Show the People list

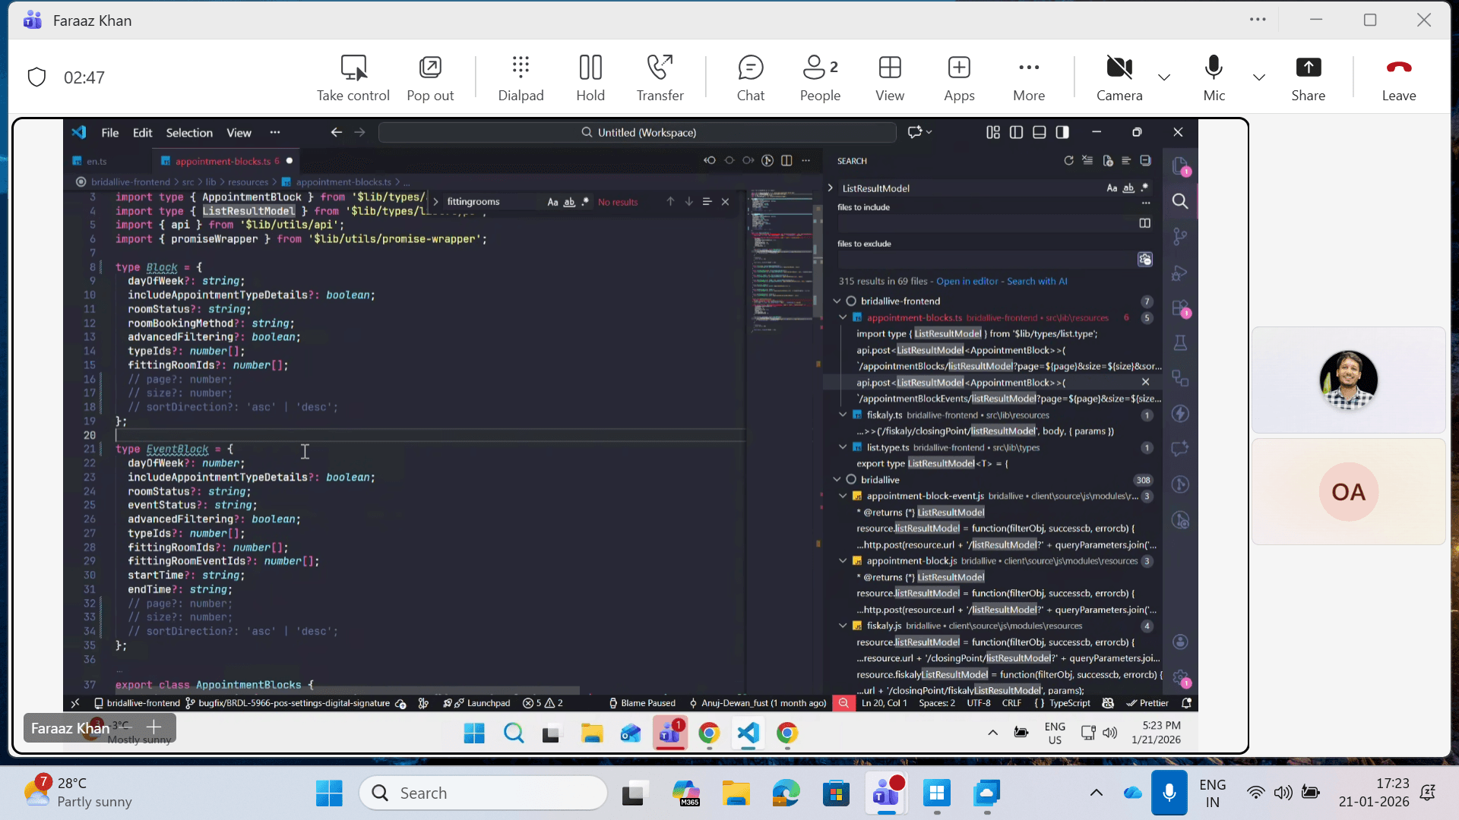click(820, 77)
